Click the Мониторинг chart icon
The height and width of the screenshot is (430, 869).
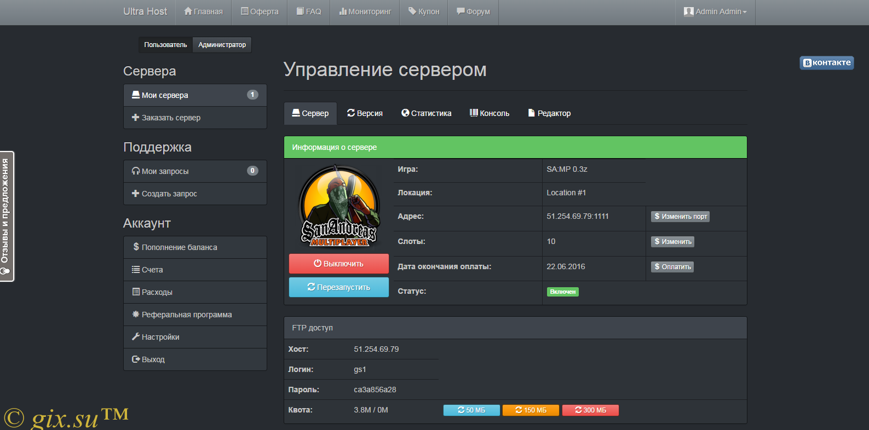(343, 11)
